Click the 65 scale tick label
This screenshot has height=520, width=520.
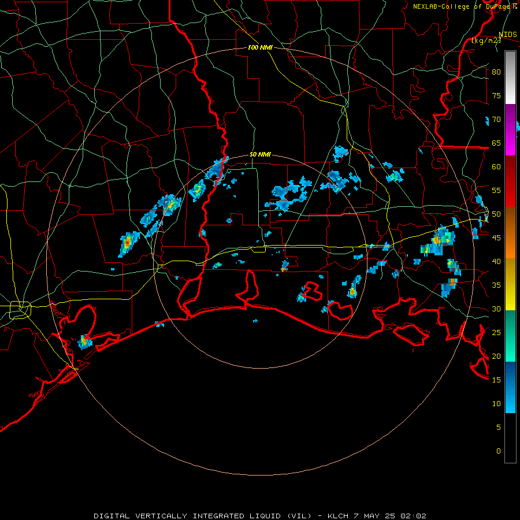496,143
